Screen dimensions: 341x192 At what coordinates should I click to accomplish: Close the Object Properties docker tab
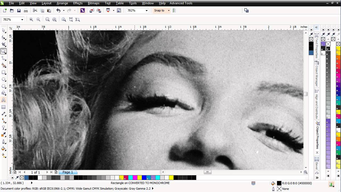[x=317, y=153]
